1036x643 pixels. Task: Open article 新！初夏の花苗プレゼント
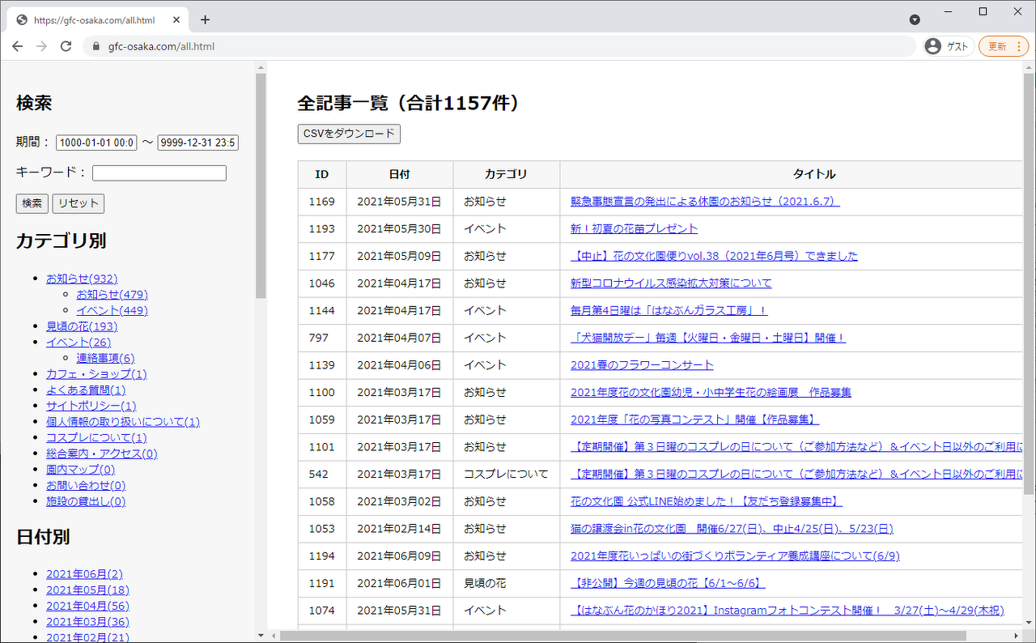(x=634, y=228)
